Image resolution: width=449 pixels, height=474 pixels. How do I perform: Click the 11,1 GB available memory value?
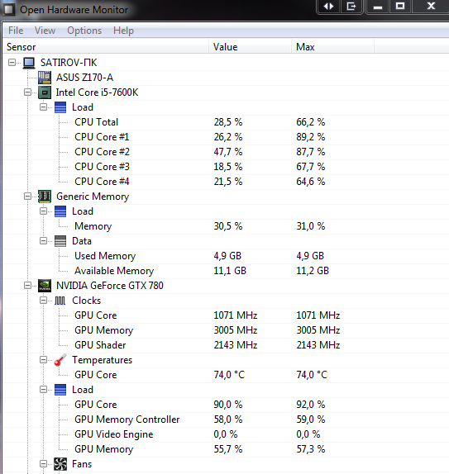pos(230,271)
